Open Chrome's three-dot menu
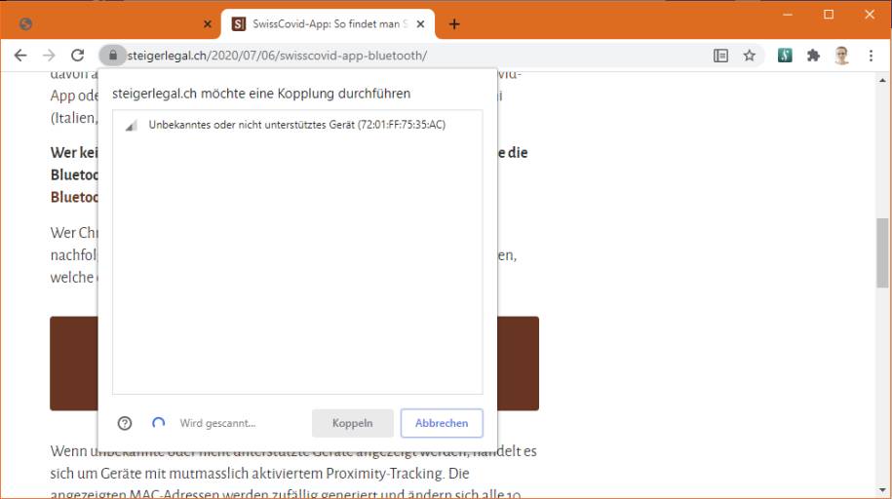This screenshot has width=892, height=499. (871, 56)
